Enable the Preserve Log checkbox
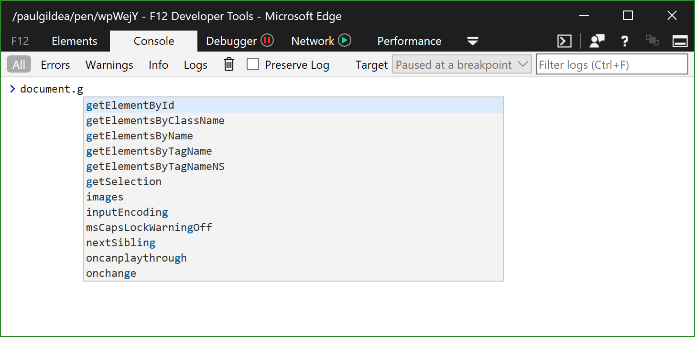This screenshot has height=337, width=695. (253, 64)
